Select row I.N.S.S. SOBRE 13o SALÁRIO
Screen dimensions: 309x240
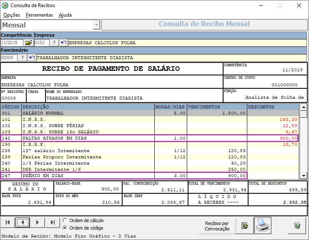click(x=150, y=132)
